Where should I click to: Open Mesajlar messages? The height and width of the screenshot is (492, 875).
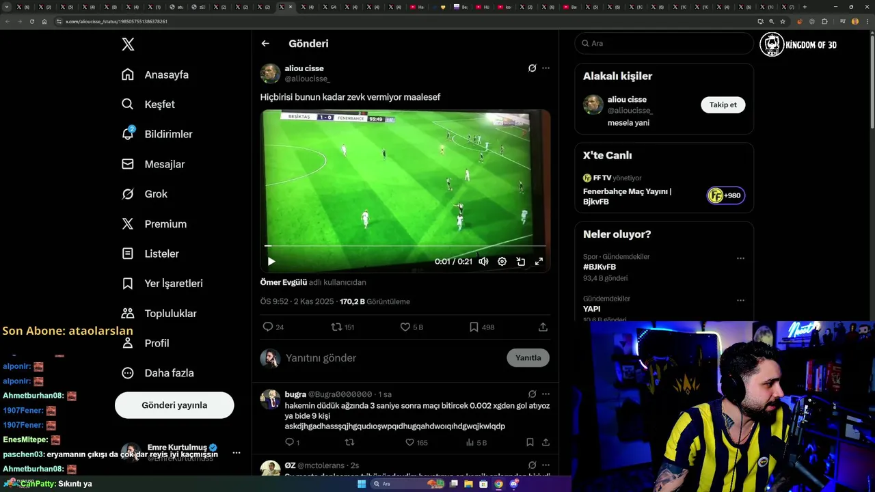(x=153, y=164)
